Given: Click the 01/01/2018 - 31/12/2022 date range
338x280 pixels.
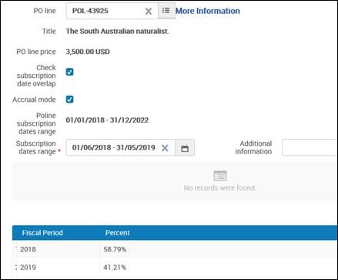Looking at the screenshot, I should [107, 120].
